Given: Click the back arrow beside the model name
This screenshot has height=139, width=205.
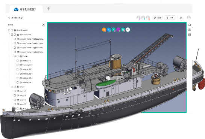Looking at the screenshot, I should [x=9, y=18].
